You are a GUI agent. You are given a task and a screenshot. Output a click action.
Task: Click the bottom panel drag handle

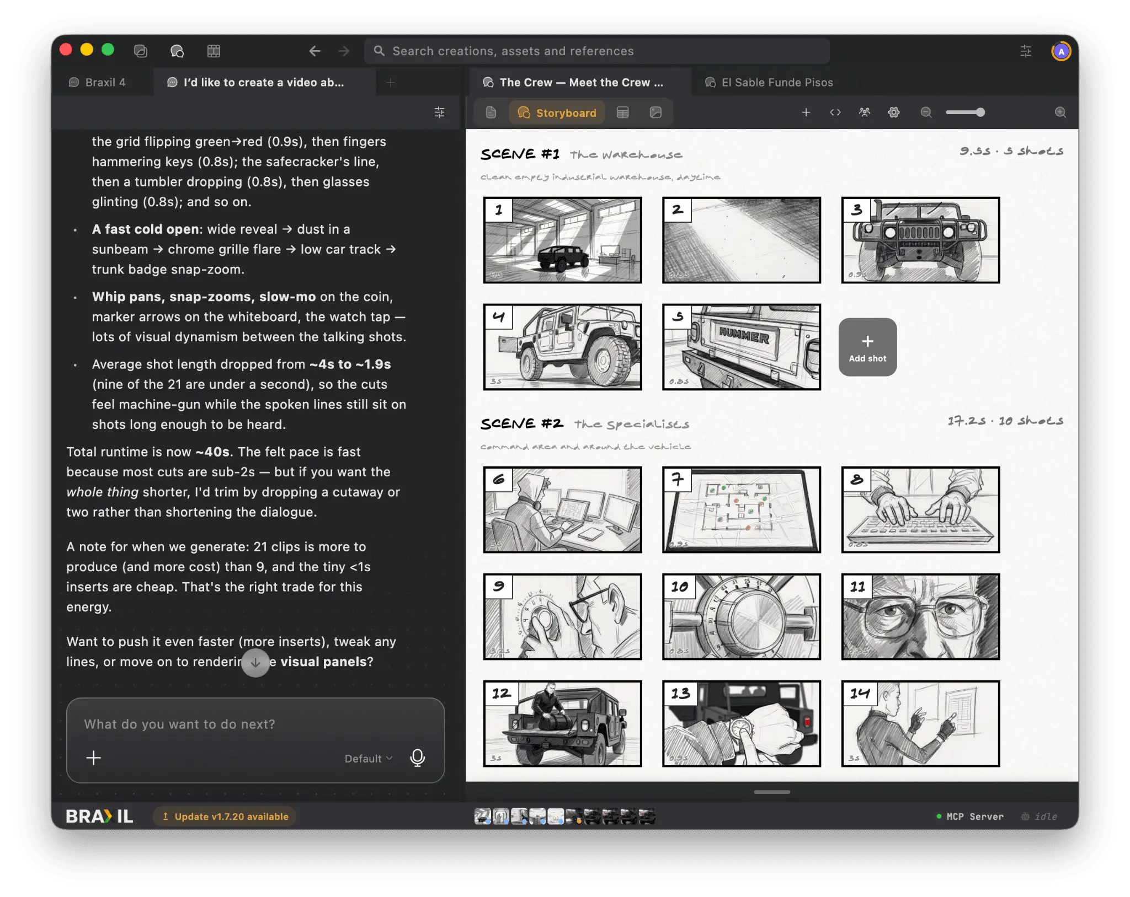771,792
